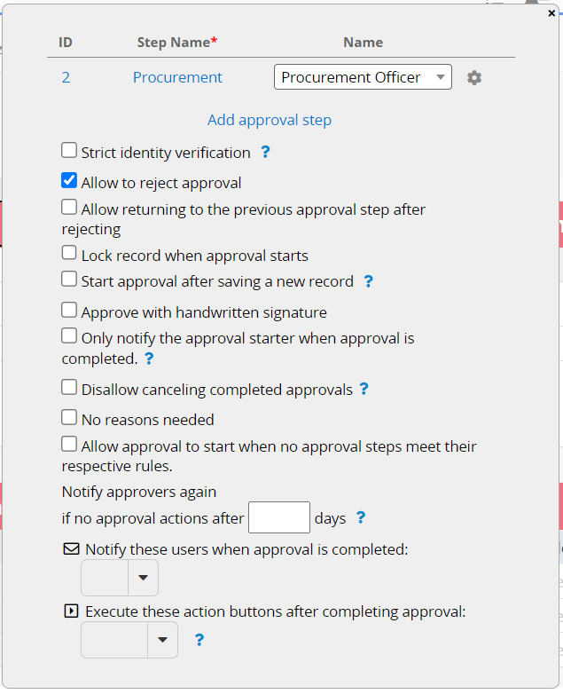563x694 pixels.
Task: Close the approval settings dialog
Action: pyautogui.click(x=551, y=13)
